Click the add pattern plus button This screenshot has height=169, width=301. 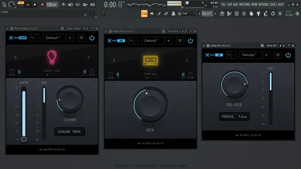click(x=215, y=14)
